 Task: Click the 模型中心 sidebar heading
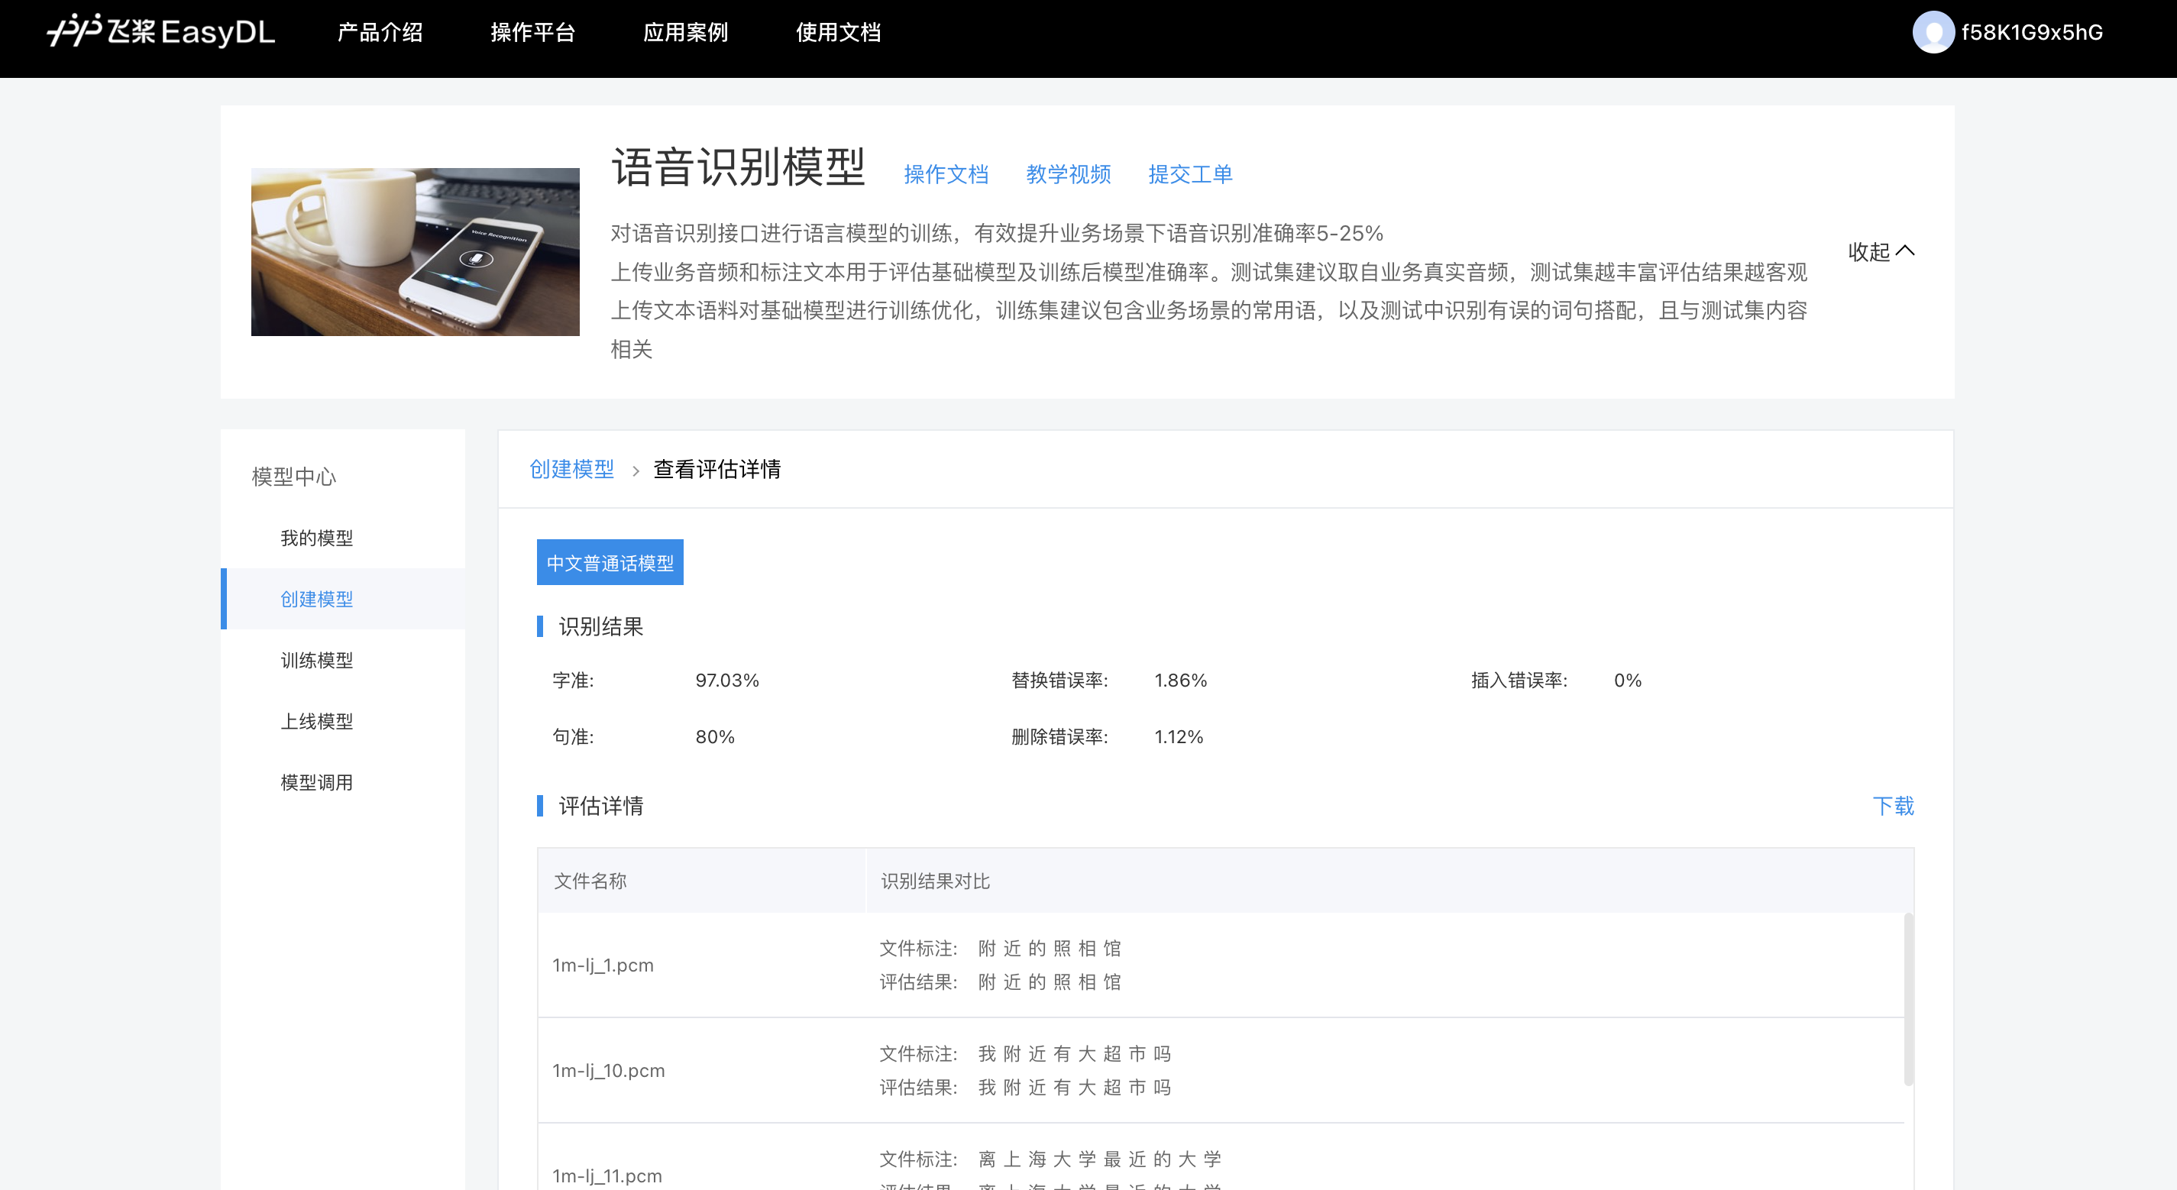coord(294,477)
